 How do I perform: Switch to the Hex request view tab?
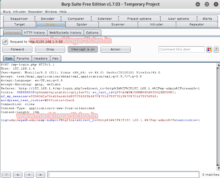pos(55,59)
